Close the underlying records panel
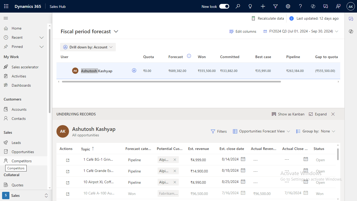Viewport: 357px width, 201px height. click(333, 114)
